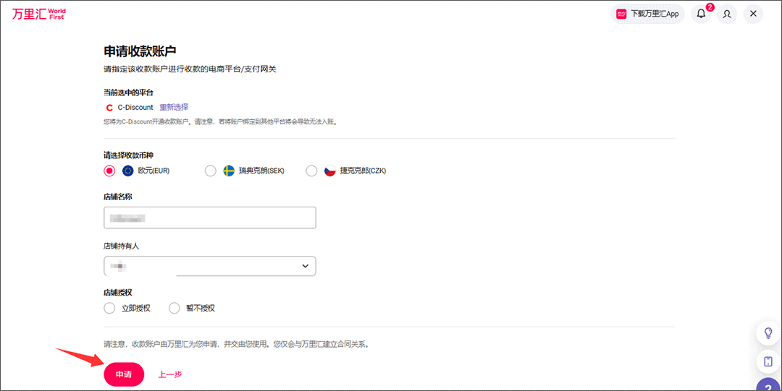
Task: Select the 瑞典克朗(SEK) radio button
Action: 210,171
